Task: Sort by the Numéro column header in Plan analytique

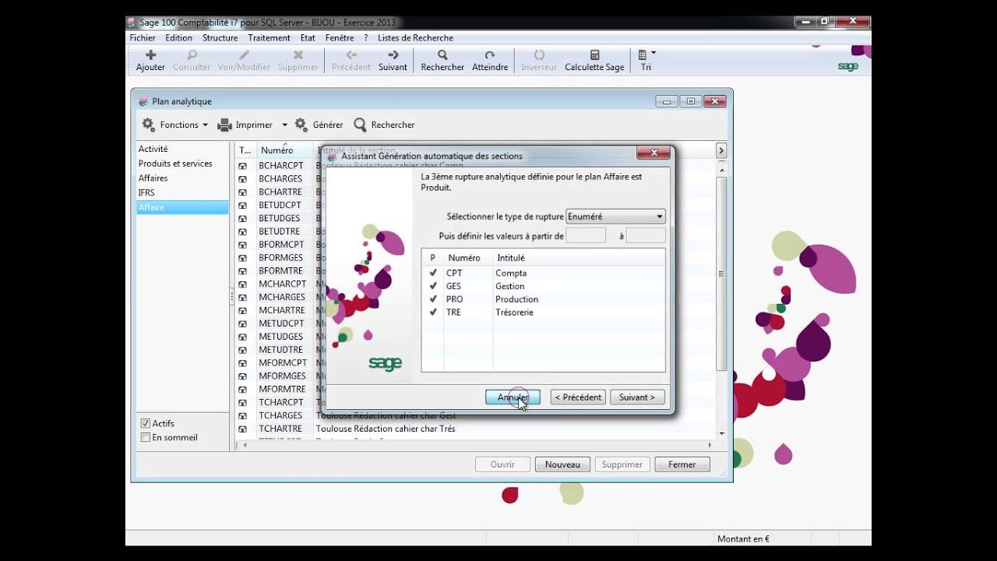Action: click(x=284, y=150)
